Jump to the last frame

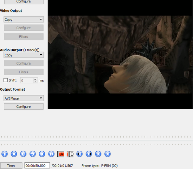pos(108,154)
